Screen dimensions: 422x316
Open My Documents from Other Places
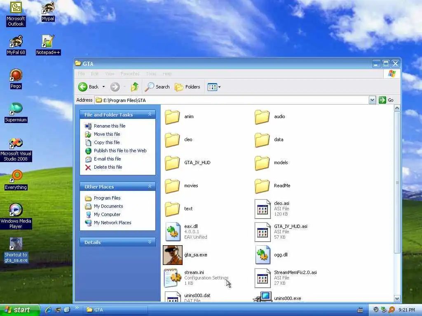tap(108, 206)
